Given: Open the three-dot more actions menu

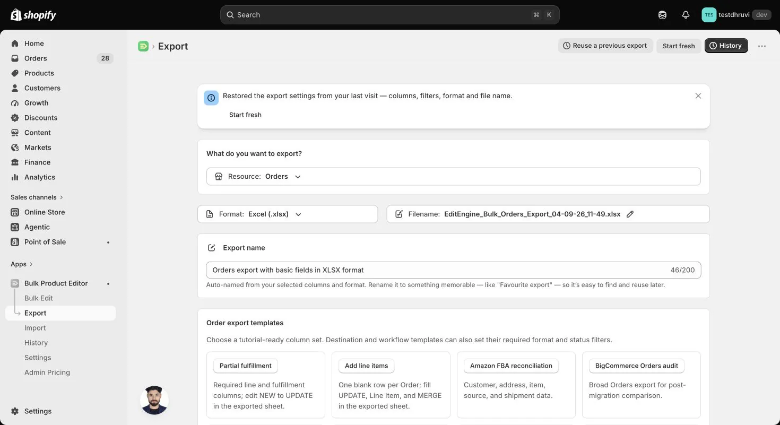Looking at the screenshot, I should point(762,46).
